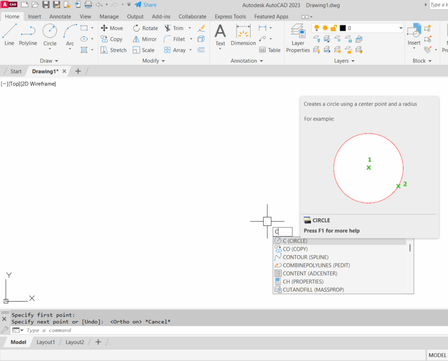Click the Share button
Viewport: 448px width, 361px height.
coord(146,5)
